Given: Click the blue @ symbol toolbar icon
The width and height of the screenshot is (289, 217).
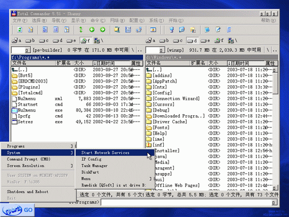Looking at the screenshot, I should click(x=182, y=29).
